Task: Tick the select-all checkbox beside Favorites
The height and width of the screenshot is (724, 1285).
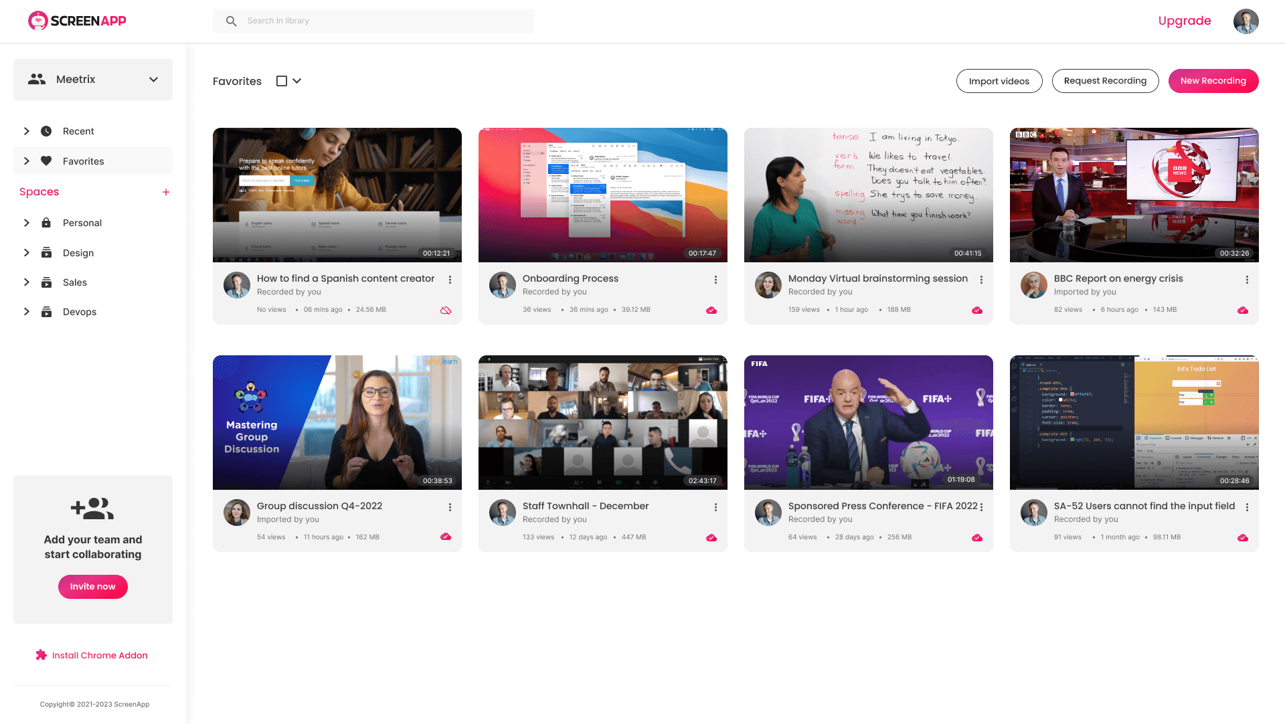Action: 282,81
